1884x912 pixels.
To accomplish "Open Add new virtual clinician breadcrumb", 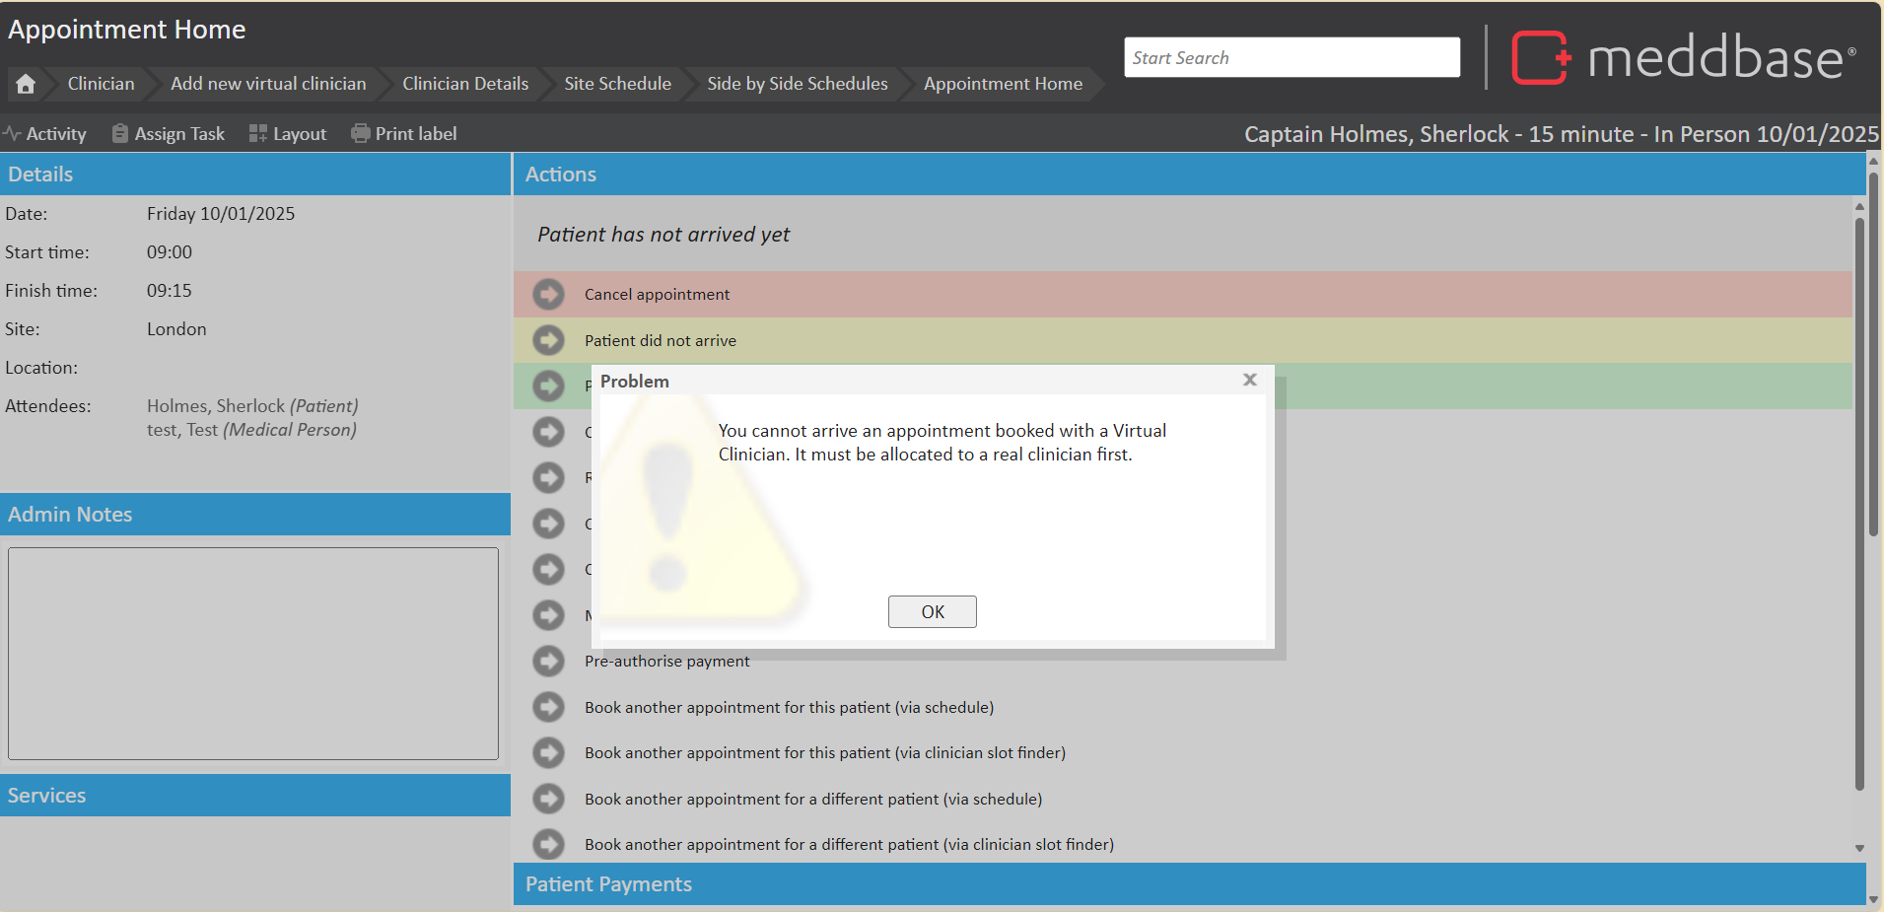I will [x=268, y=84].
